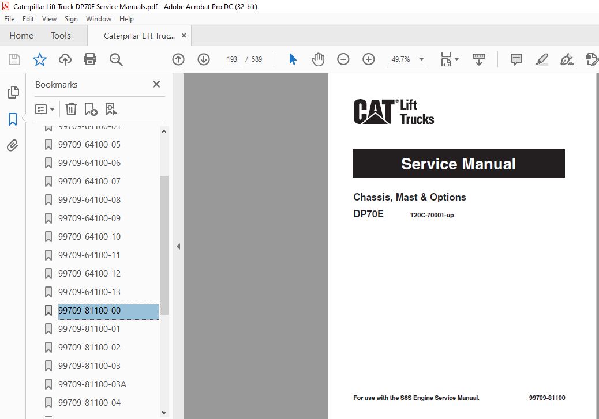Toggle the Bookmarks panel icon
Image resolution: width=599 pixels, height=419 pixels.
pyautogui.click(x=13, y=119)
